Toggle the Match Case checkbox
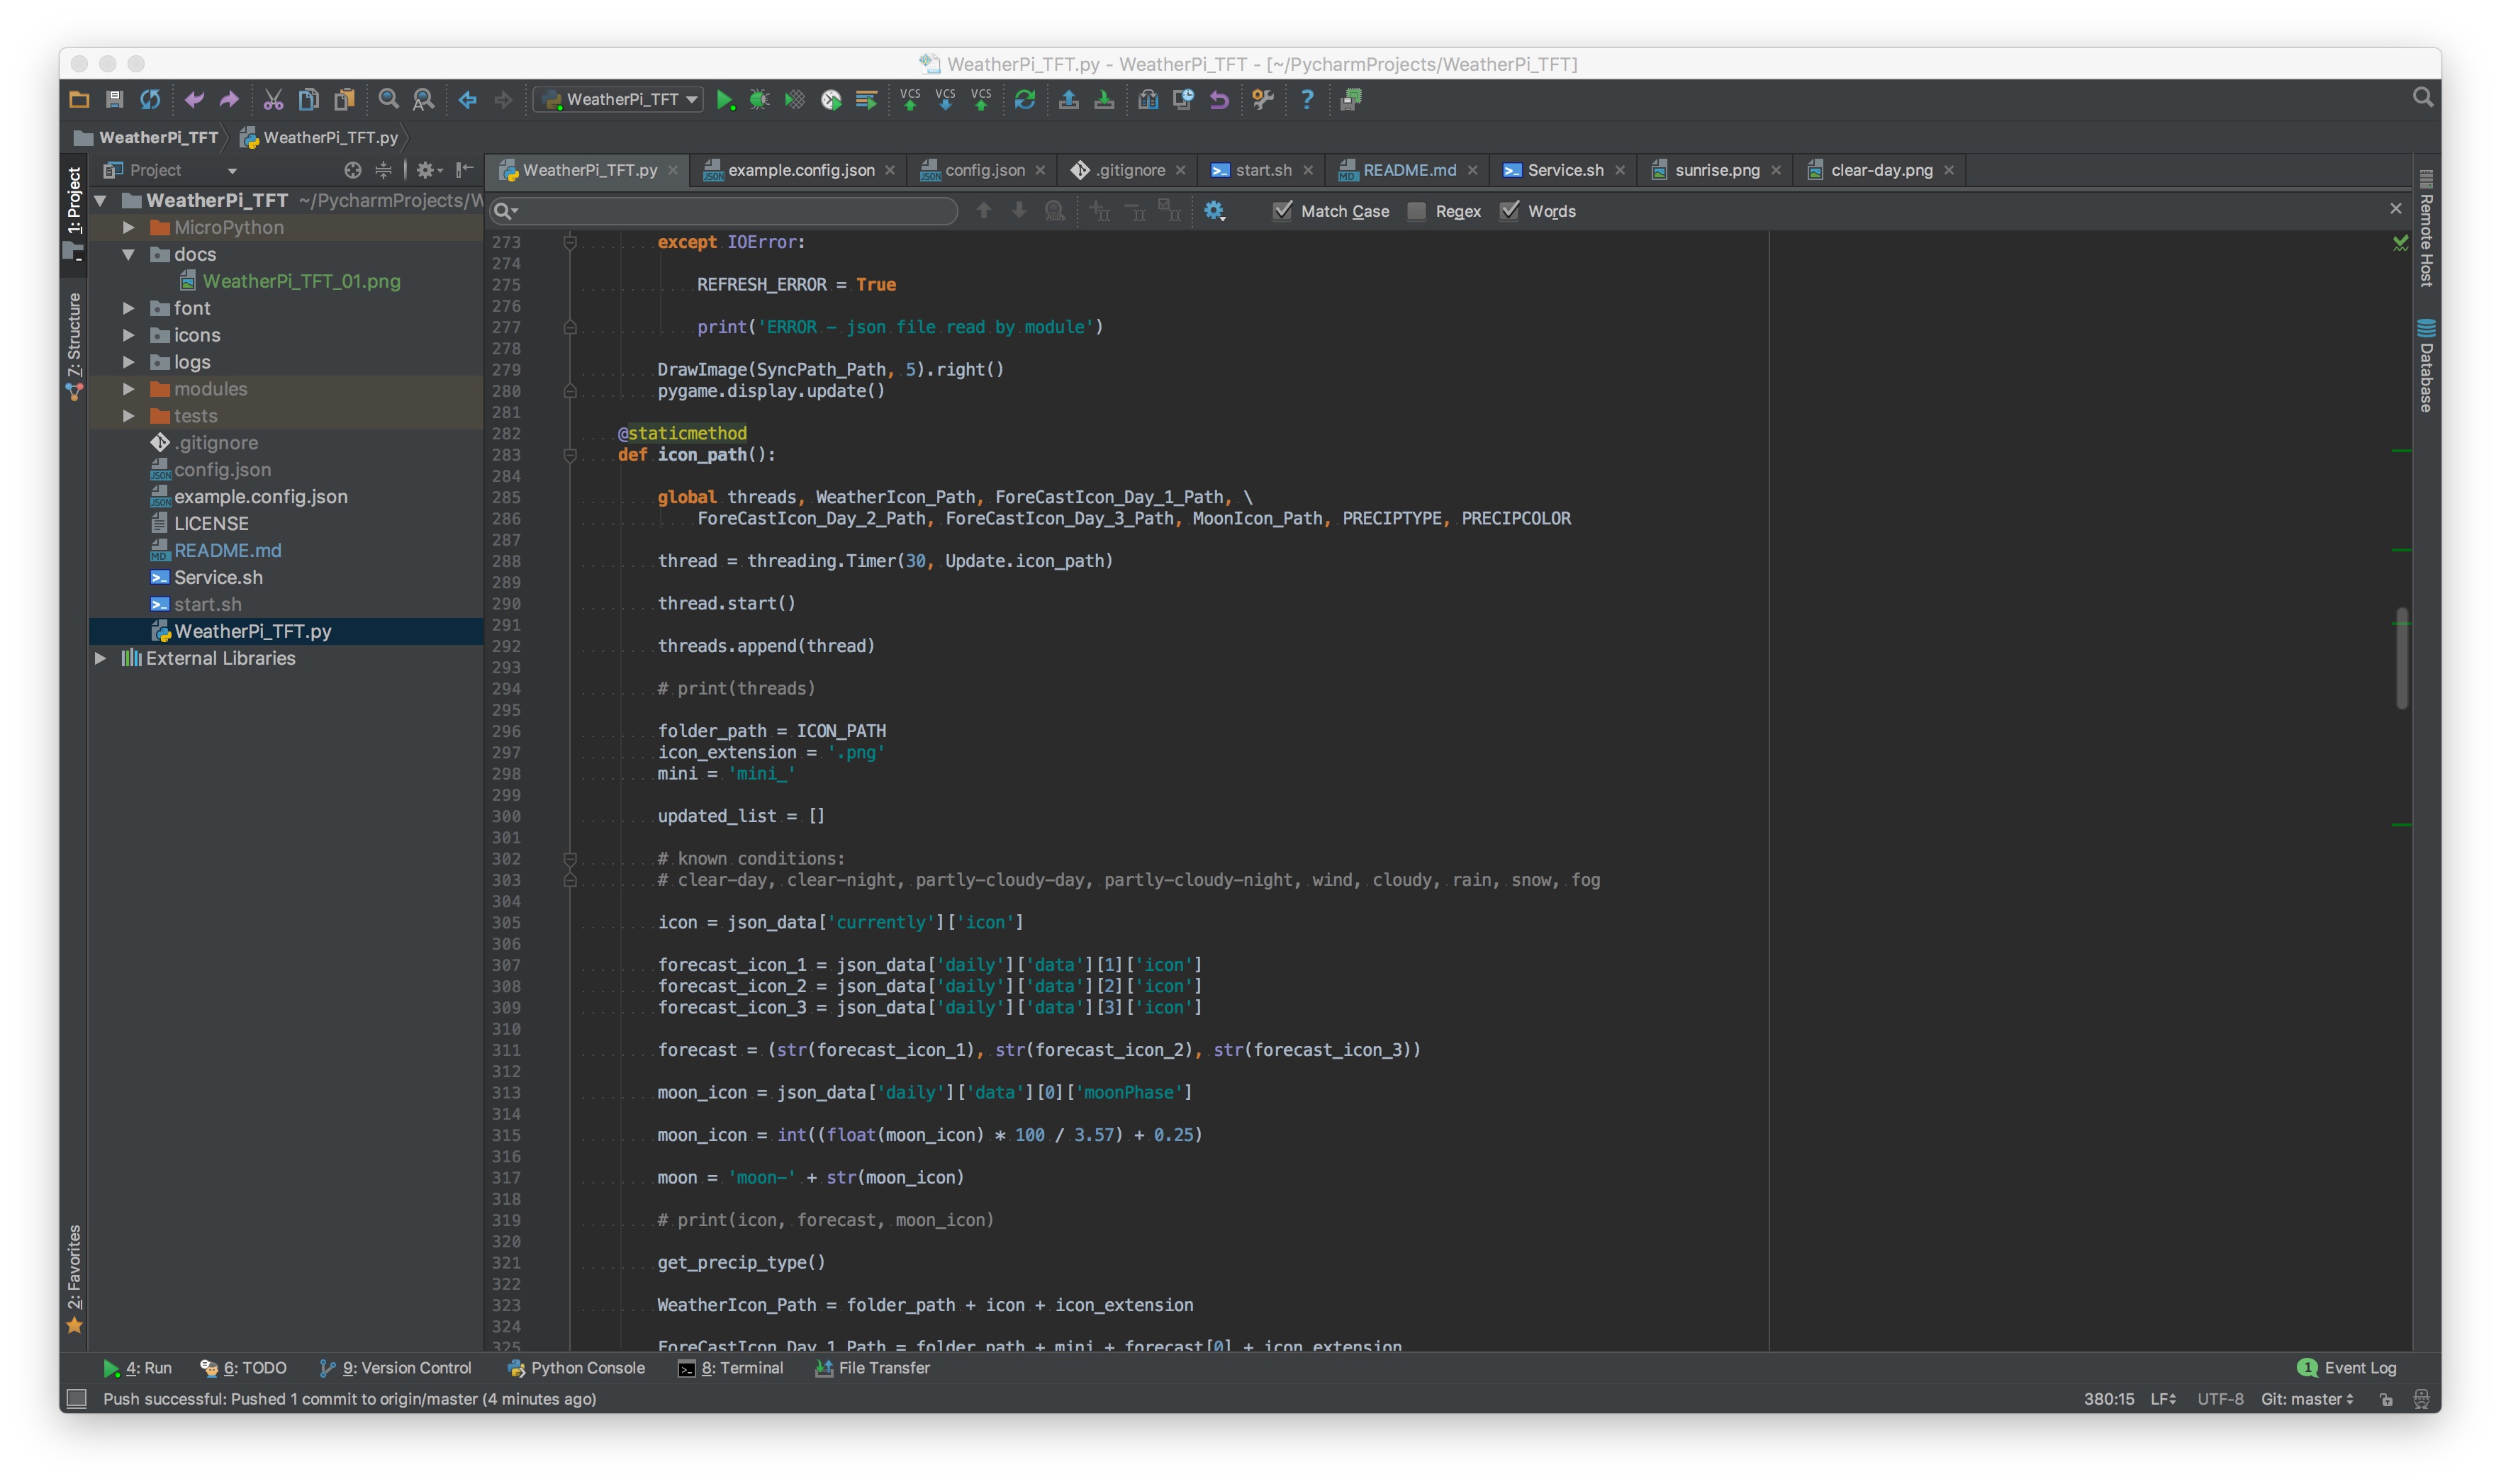 pos(1283,211)
